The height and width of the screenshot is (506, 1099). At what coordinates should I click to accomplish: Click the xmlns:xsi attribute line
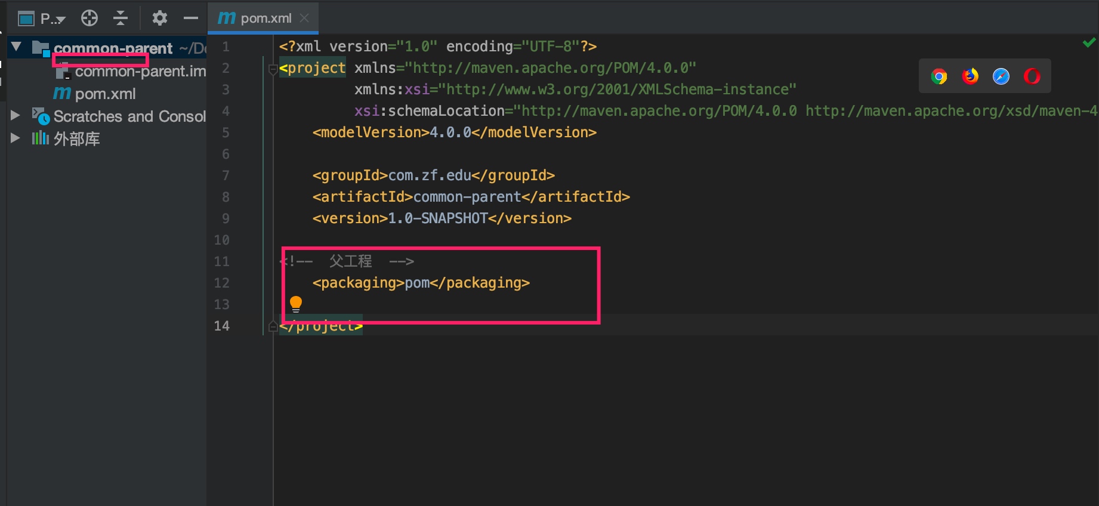(x=575, y=90)
